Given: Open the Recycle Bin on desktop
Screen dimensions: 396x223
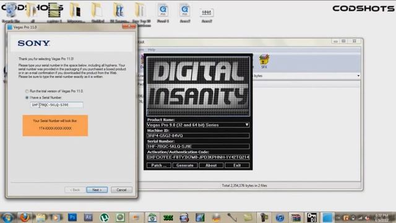Looking at the screenshot, I should (x=11, y=12).
